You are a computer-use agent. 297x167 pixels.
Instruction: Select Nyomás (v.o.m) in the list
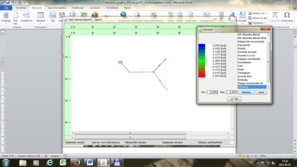(252, 55)
